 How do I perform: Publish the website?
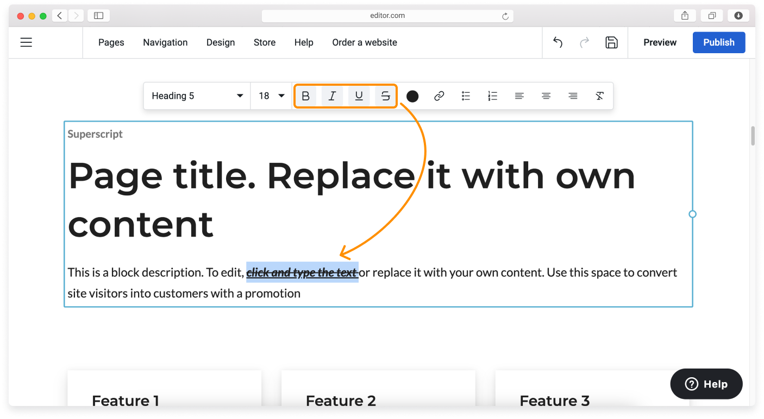(x=719, y=42)
